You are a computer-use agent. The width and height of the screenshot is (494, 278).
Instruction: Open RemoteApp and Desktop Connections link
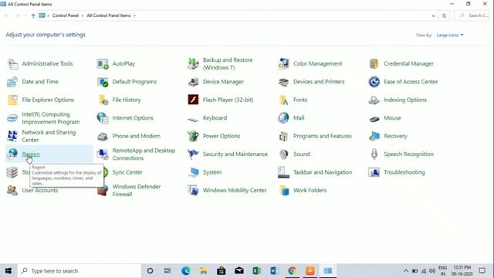point(144,154)
